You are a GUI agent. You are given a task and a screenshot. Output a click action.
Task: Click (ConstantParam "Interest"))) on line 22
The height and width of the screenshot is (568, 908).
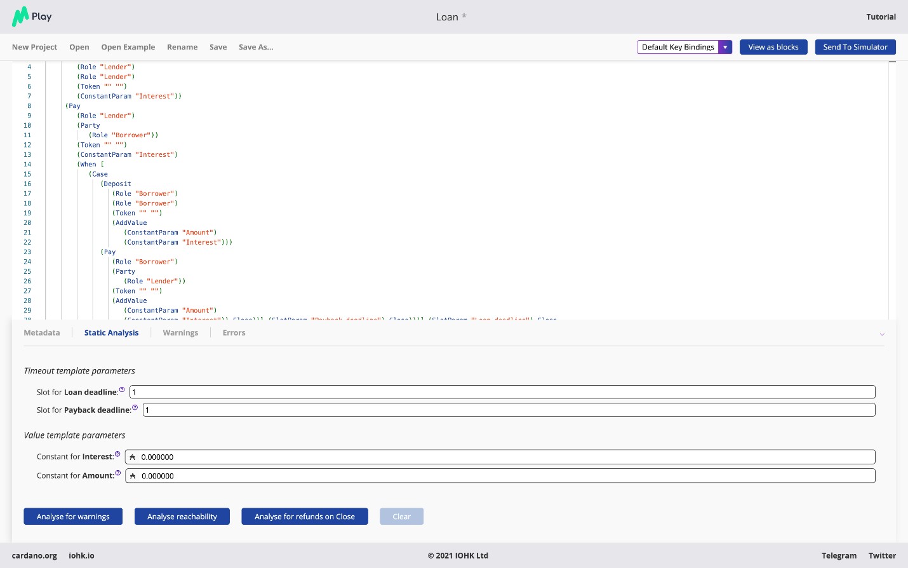tap(178, 243)
